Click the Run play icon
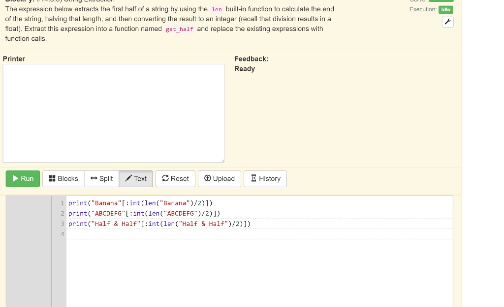Viewport: 504px width, 307px height. point(15,179)
